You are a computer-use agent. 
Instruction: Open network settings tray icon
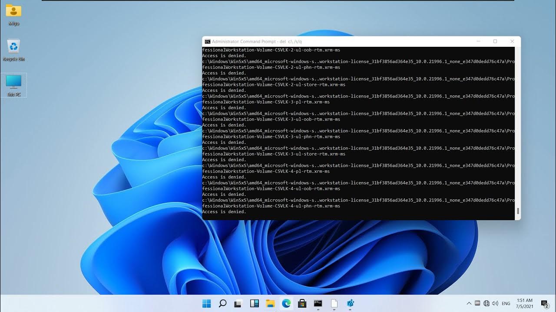(x=486, y=303)
